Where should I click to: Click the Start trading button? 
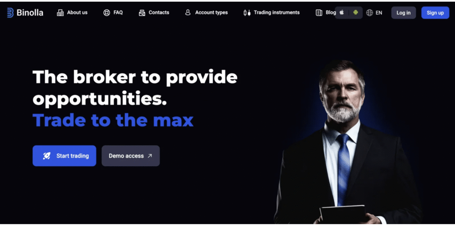[x=64, y=156]
